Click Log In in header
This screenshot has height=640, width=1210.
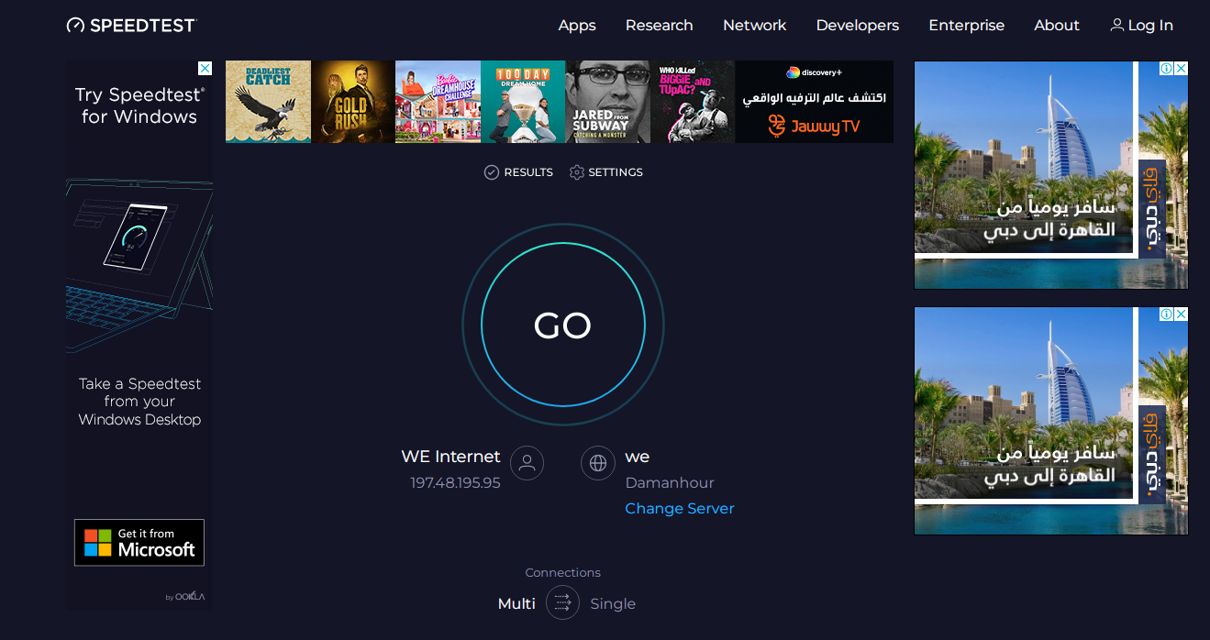point(1141,26)
